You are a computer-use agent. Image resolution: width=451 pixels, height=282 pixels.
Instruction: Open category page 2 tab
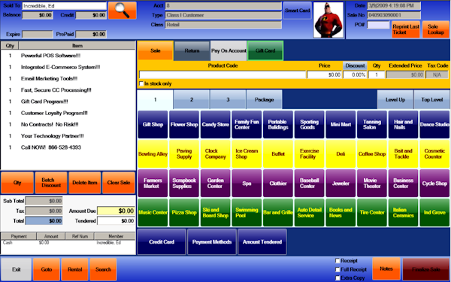[x=192, y=99]
